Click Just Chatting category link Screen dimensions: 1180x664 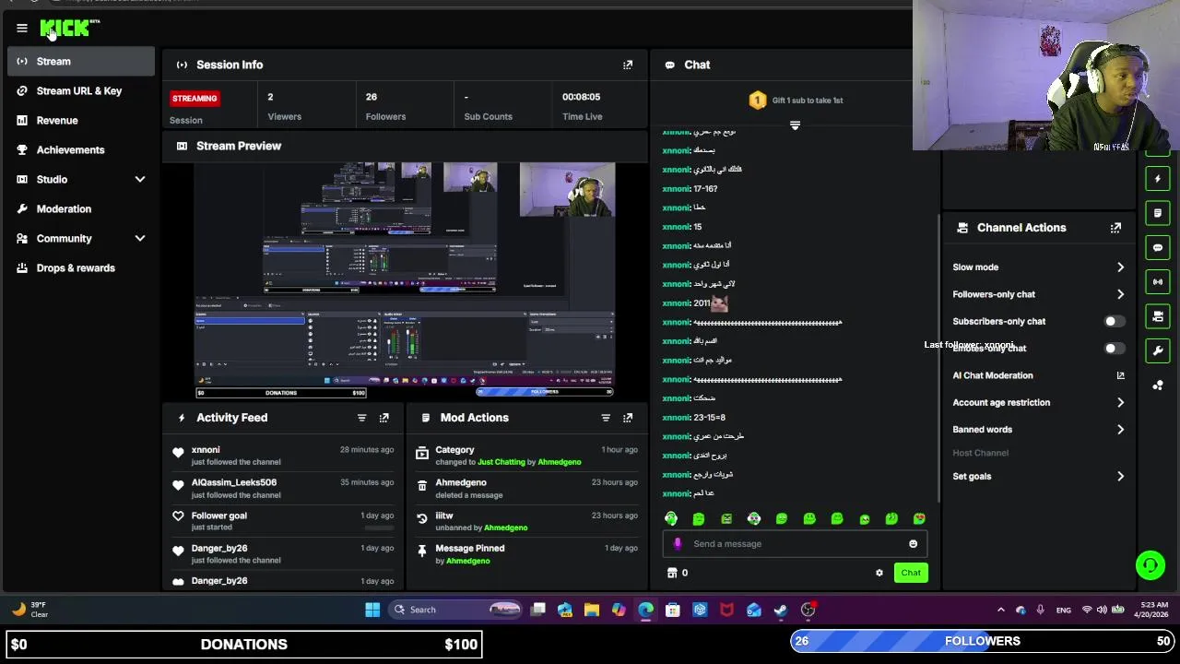501,462
